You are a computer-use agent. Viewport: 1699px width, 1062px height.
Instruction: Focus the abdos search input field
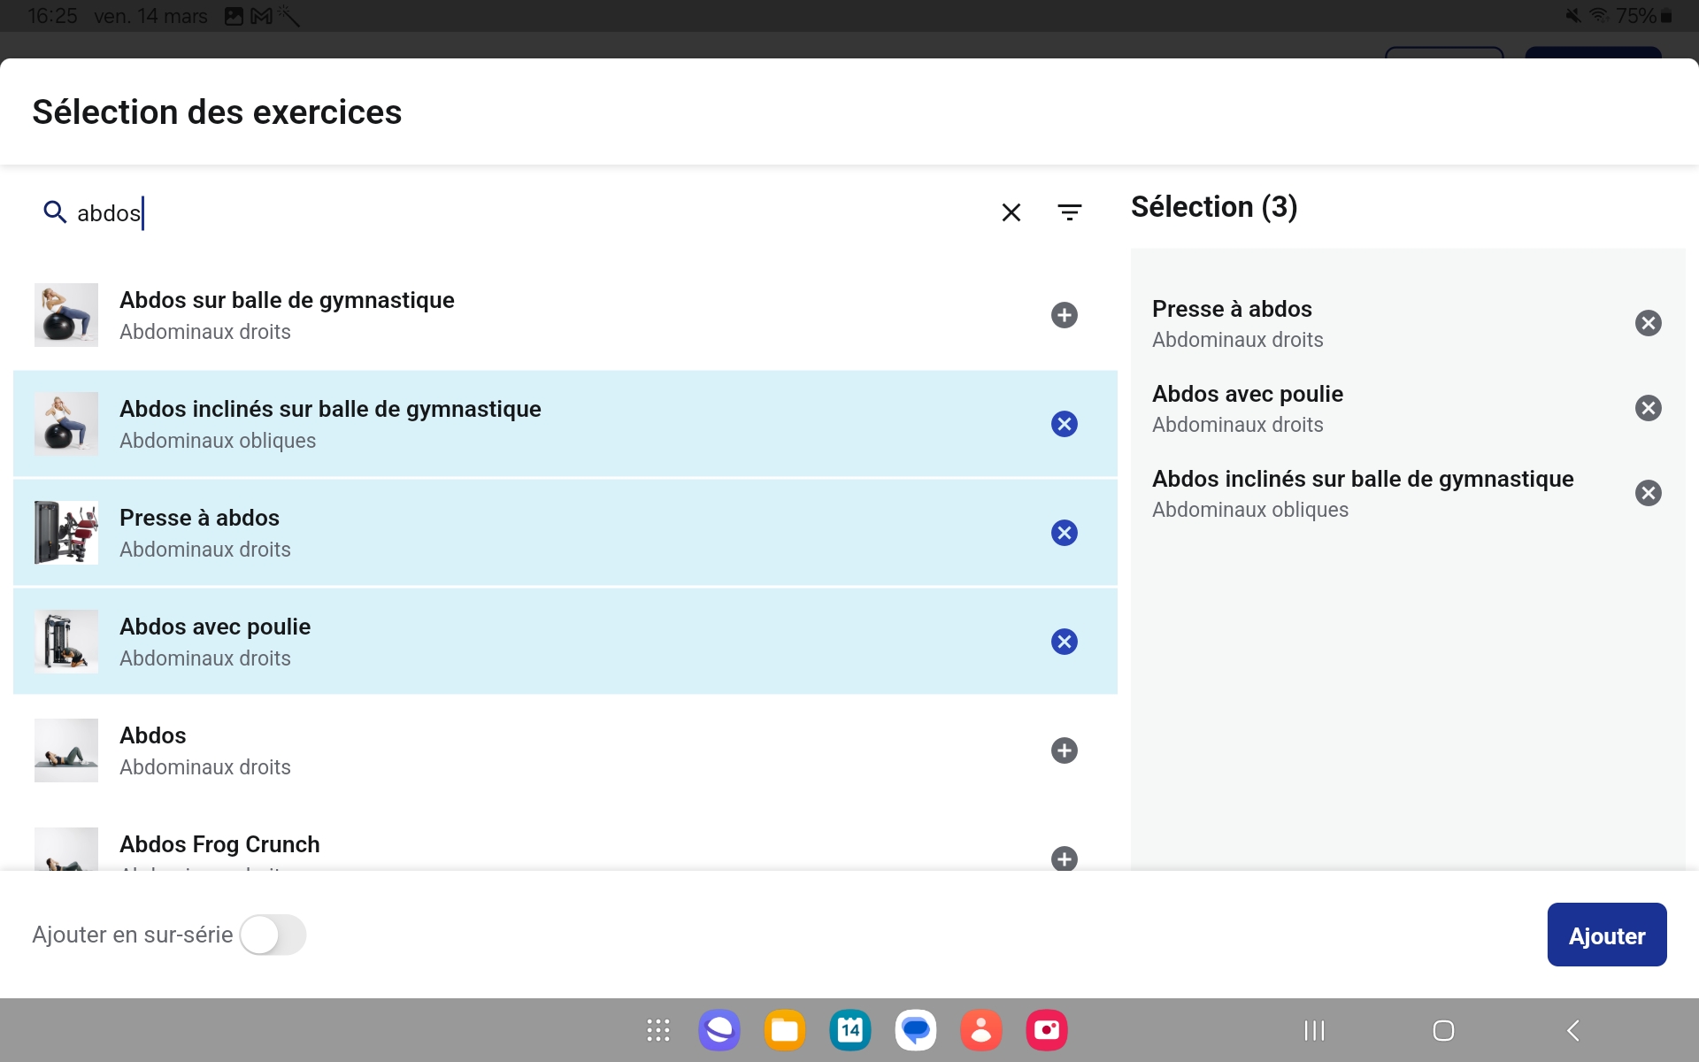coord(531,212)
